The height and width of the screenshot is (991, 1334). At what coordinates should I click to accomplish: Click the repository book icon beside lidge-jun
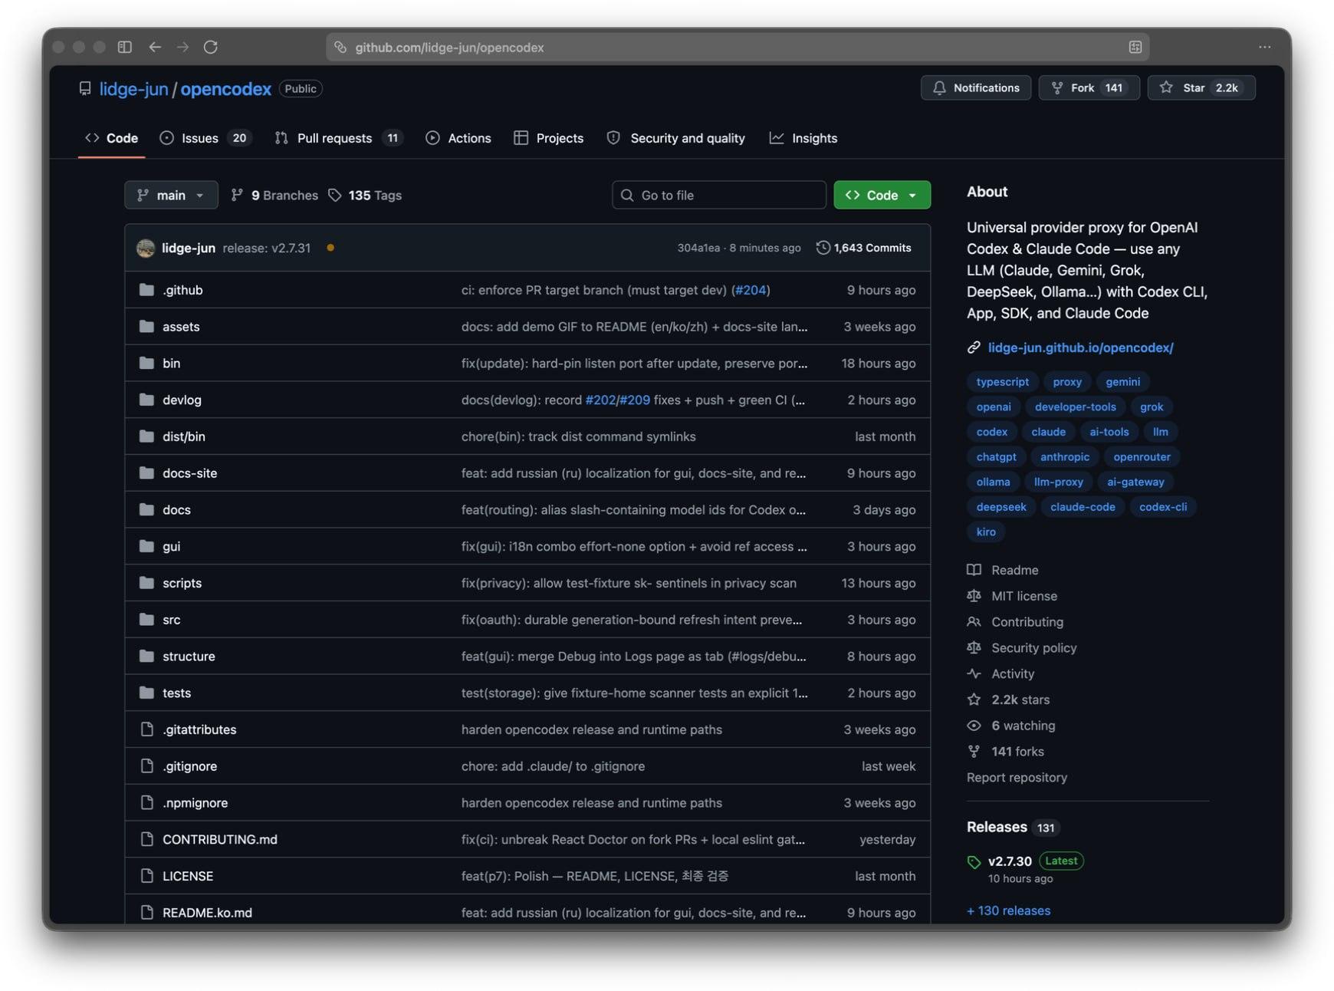pos(85,89)
